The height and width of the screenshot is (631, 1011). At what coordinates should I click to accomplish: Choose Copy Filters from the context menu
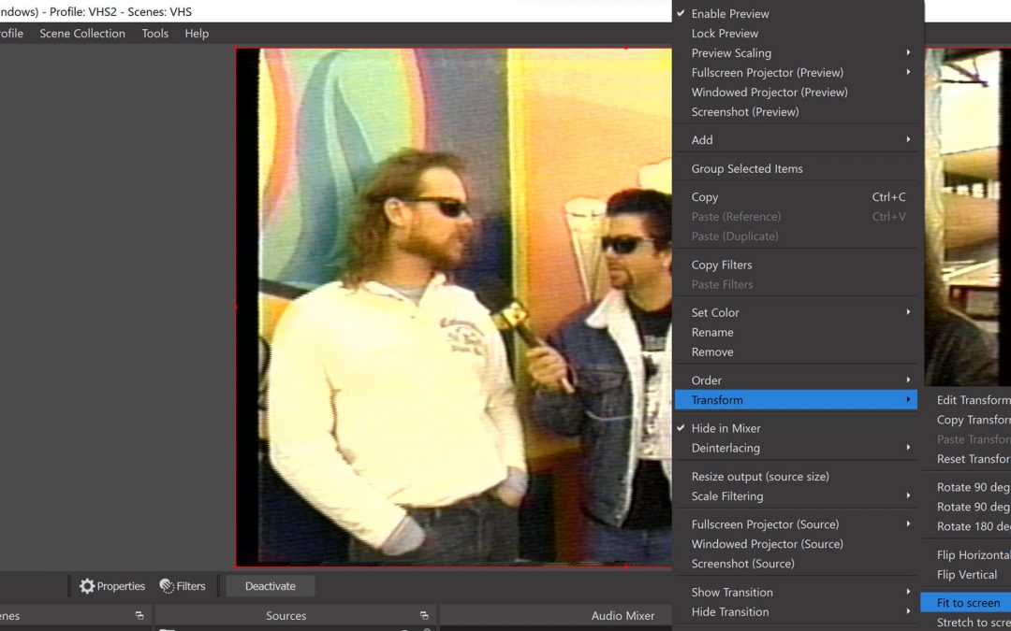(x=722, y=265)
